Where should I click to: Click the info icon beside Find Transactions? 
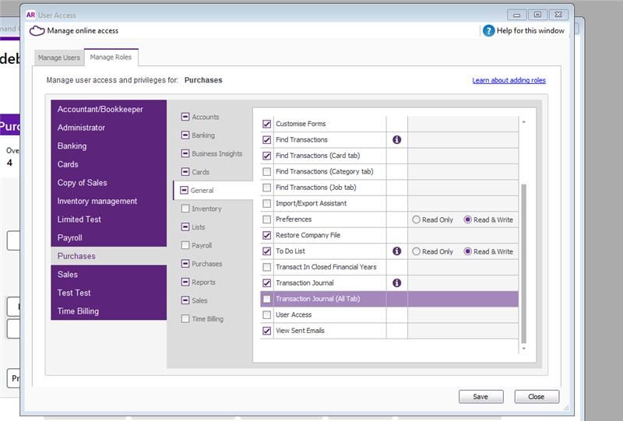pyautogui.click(x=396, y=140)
